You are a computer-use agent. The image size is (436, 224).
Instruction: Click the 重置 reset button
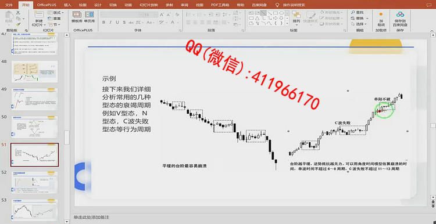[x=54, y=19]
